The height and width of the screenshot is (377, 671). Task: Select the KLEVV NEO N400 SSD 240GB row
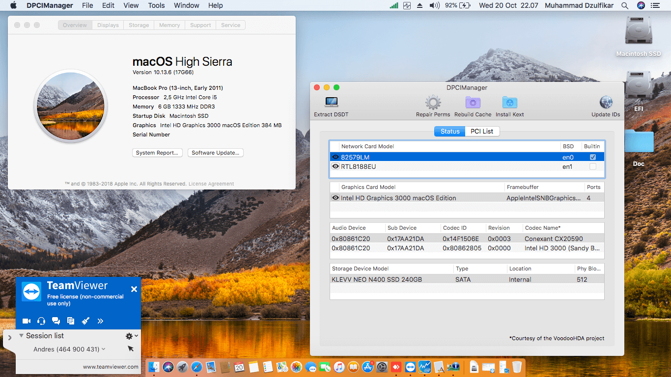[467, 279]
